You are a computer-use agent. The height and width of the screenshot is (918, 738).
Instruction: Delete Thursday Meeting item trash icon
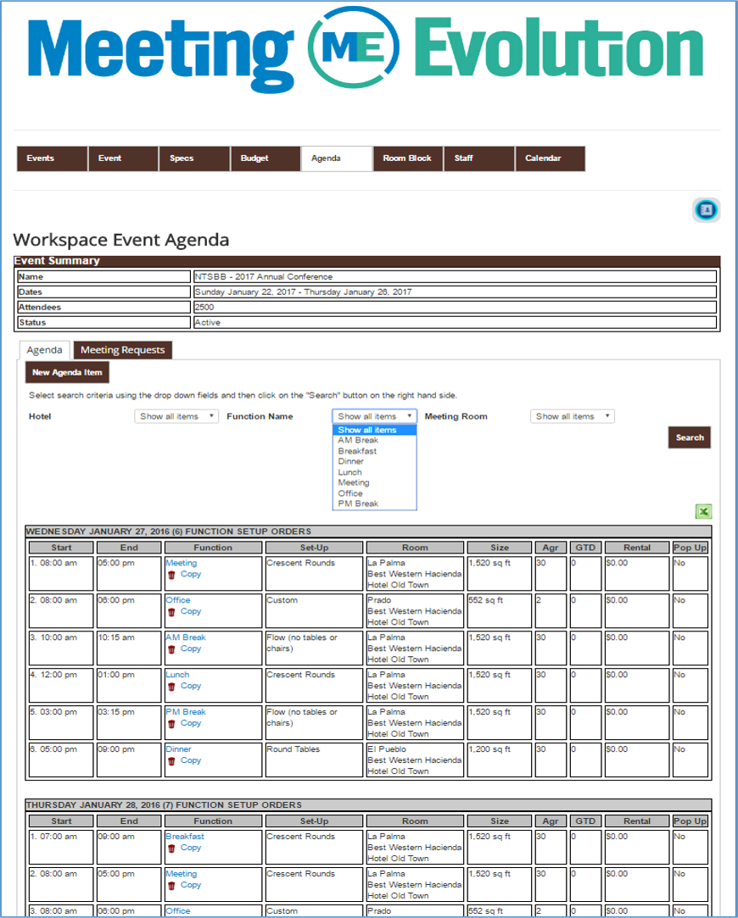click(x=171, y=886)
